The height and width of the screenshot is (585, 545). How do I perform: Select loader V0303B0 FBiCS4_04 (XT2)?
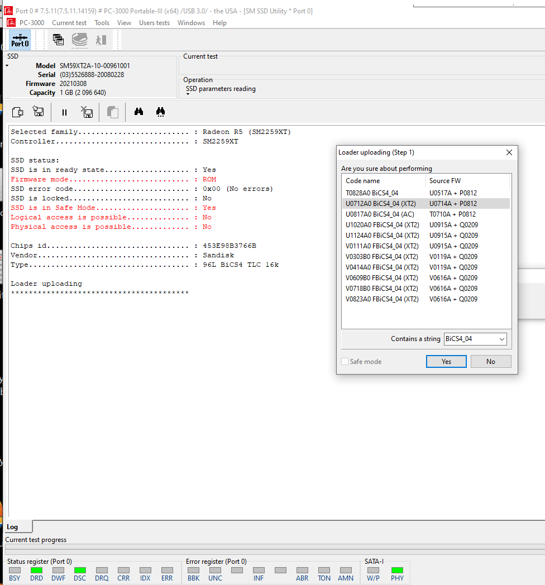click(x=426, y=257)
